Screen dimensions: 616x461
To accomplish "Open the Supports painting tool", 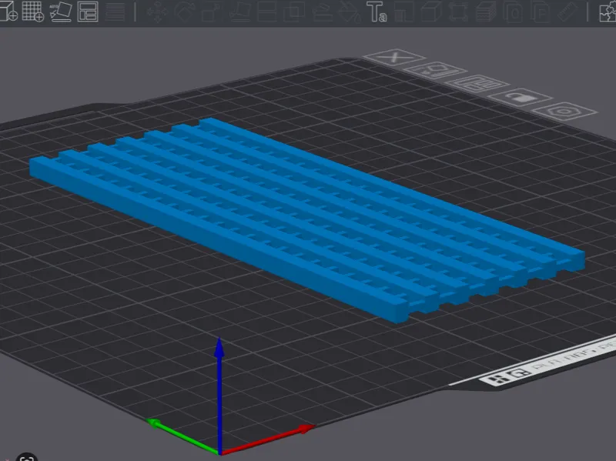I will (x=323, y=12).
